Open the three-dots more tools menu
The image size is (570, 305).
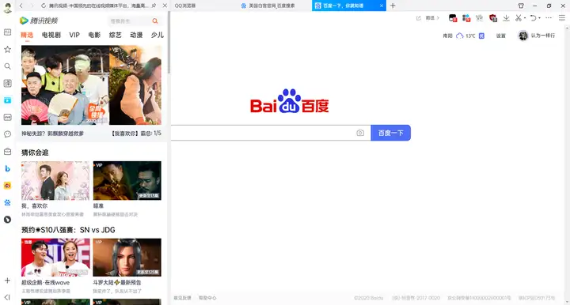(549, 17)
